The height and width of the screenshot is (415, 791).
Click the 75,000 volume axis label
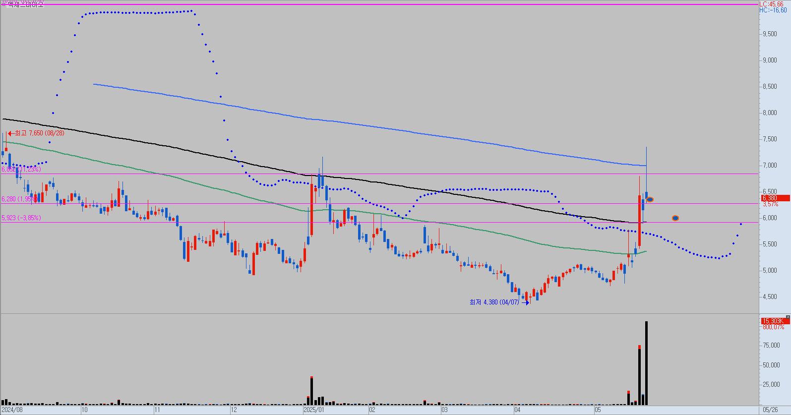[771, 346]
